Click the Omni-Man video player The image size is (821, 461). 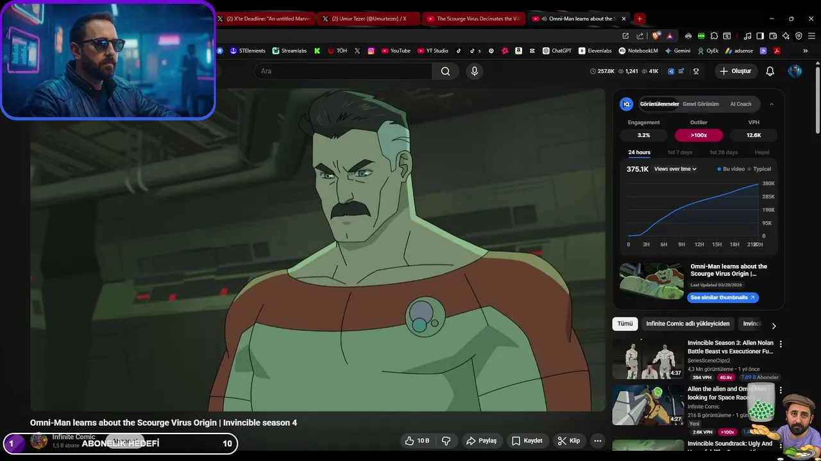(x=317, y=250)
